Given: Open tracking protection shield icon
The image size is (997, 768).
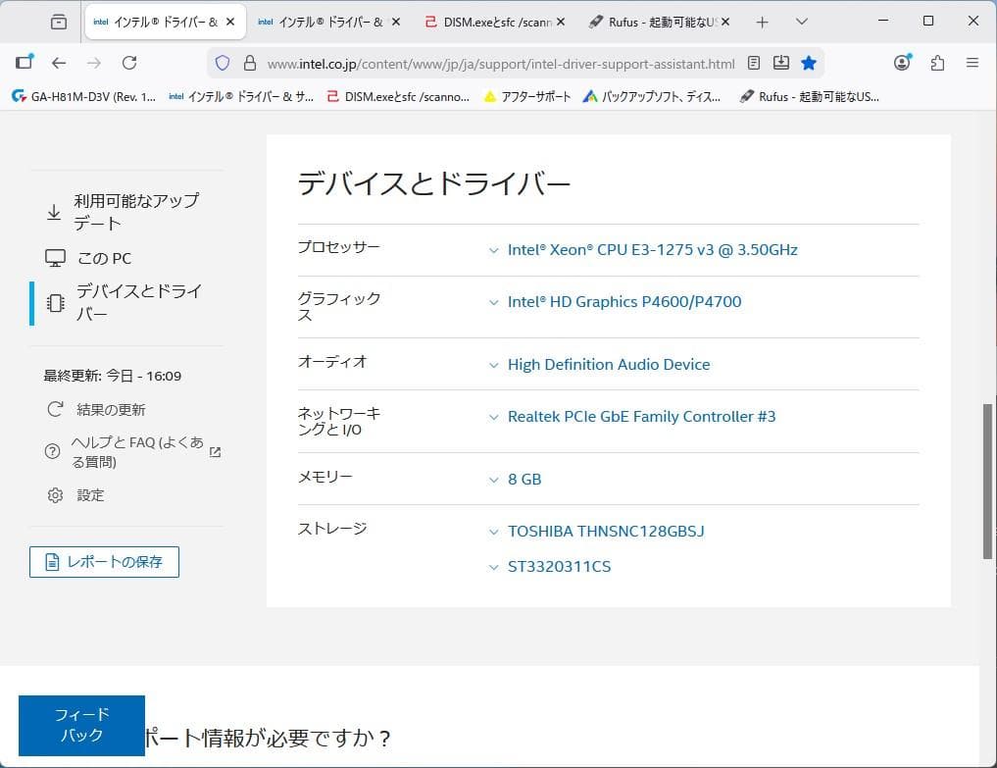Looking at the screenshot, I should tap(223, 63).
